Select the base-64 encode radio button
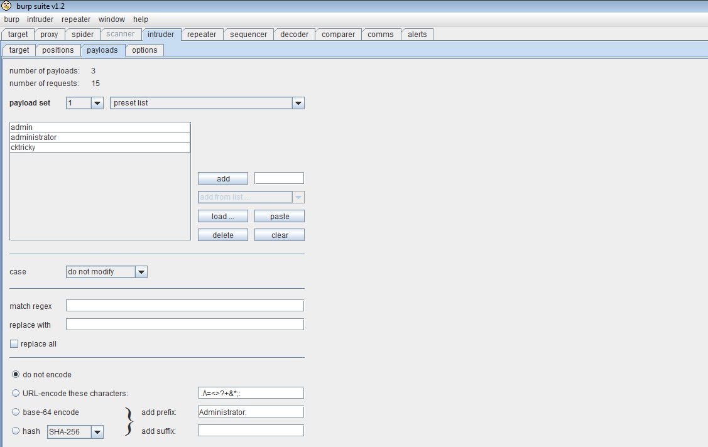The height and width of the screenshot is (447, 708). (x=16, y=412)
